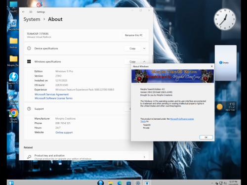Launch the Defender Control desktop shortcut

(13, 97)
